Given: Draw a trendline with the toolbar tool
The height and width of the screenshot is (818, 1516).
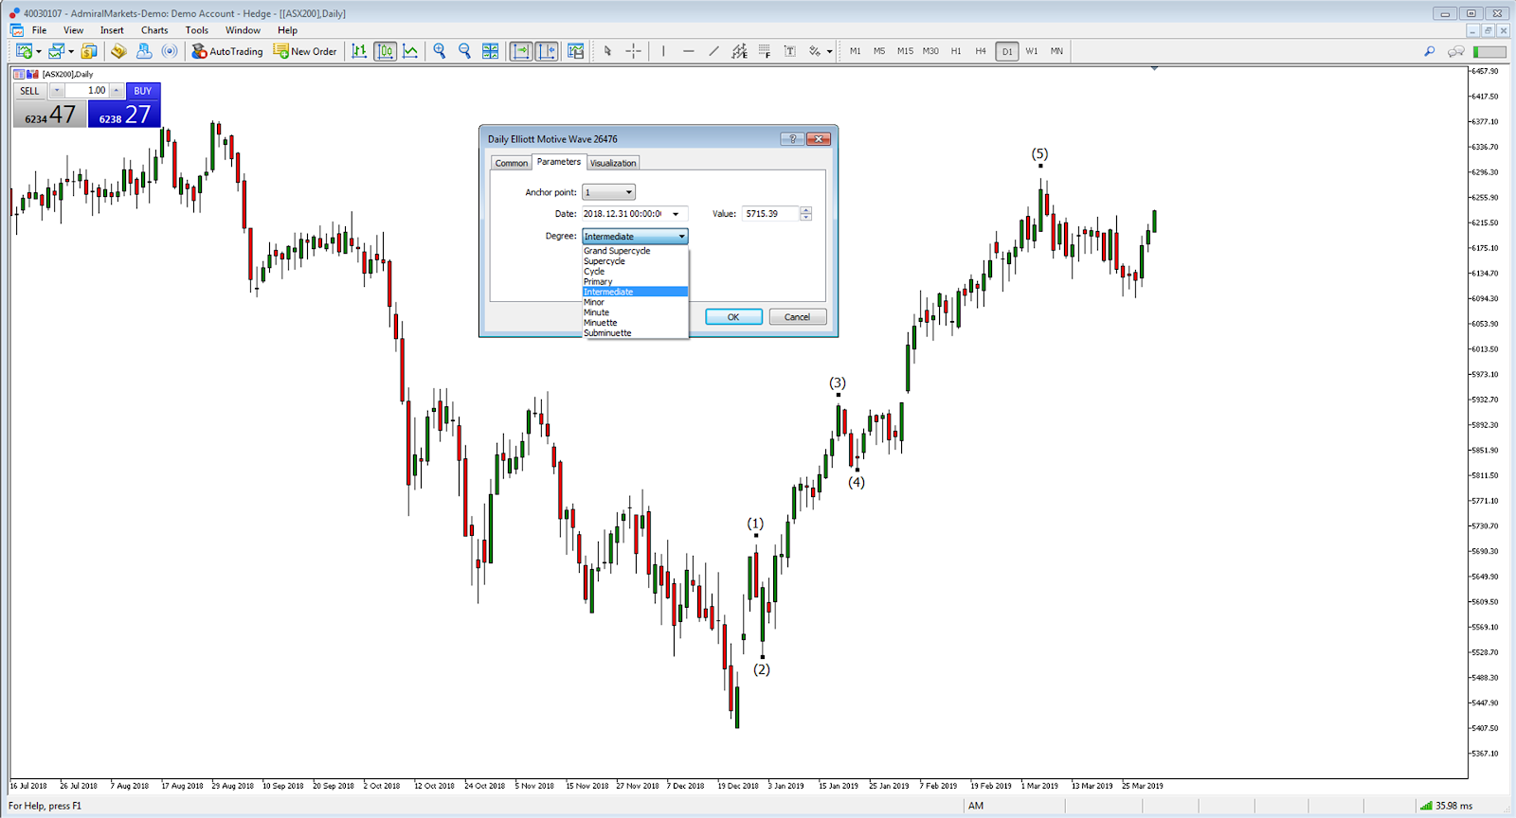Looking at the screenshot, I should pos(713,51).
